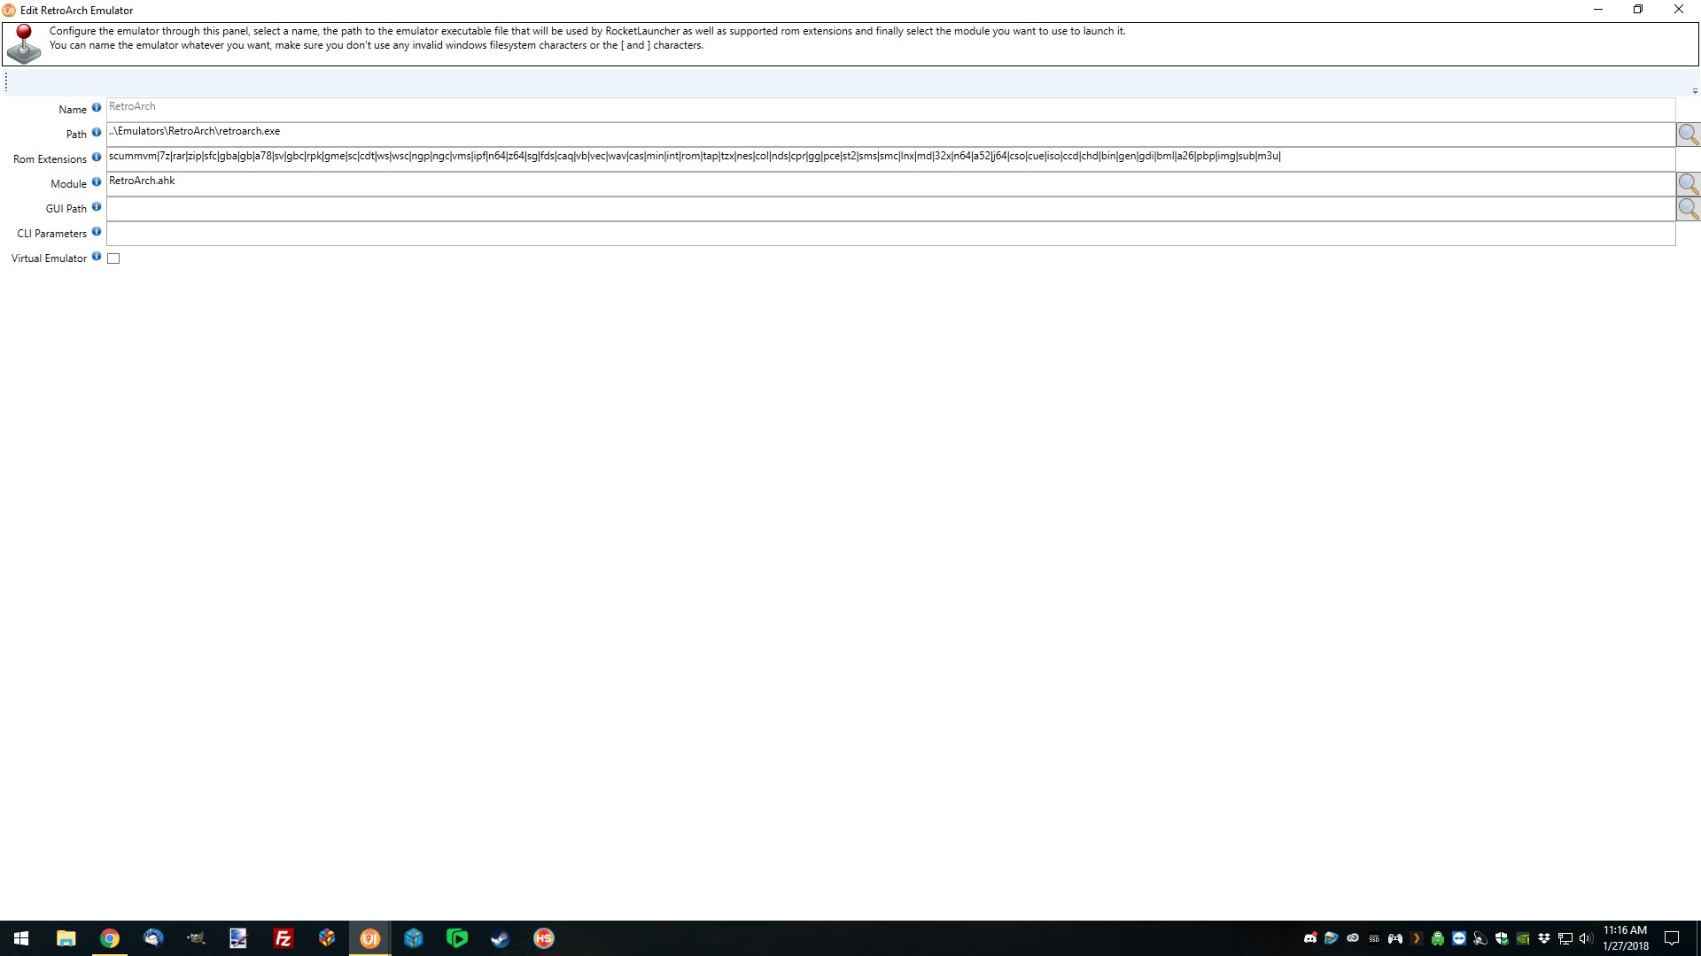Click the Module field containing RetroArch.ahk

pyautogui.click(x=890, y=184)
